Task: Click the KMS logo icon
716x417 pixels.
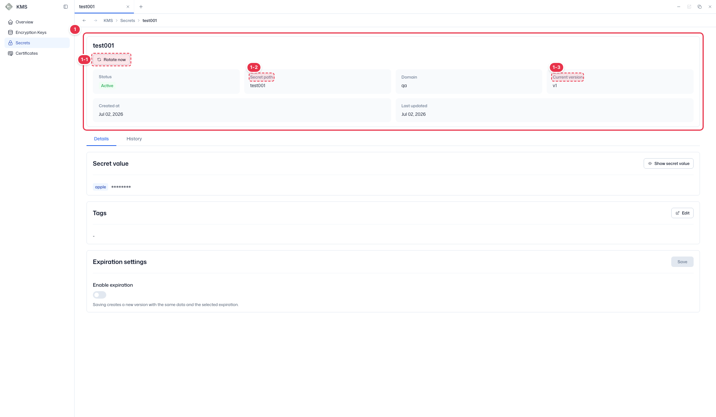Action: pos(9,7)
